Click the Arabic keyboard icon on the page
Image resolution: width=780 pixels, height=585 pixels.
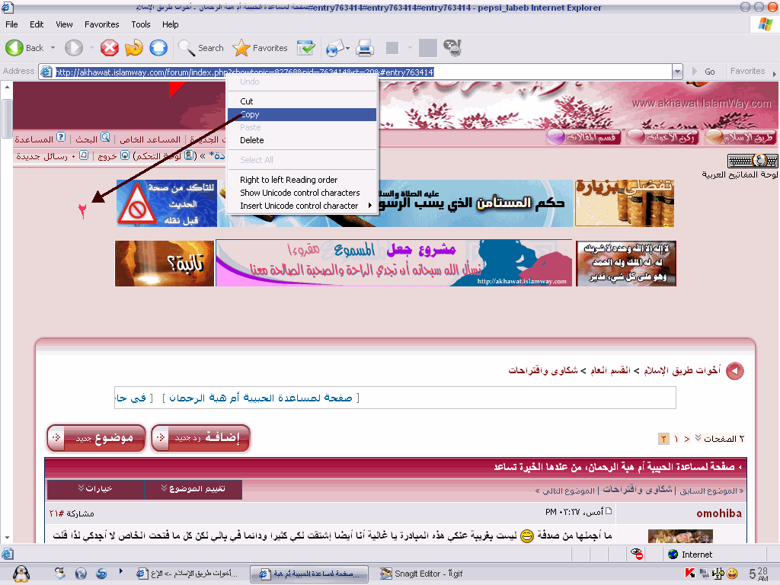coord(752,161)
